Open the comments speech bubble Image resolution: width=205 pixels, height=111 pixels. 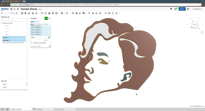(x=171, y=9)
